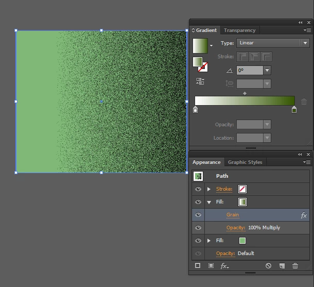Viewport: 314px width, 287px height.
Task: Hide the gradient Fill attribute
Action: coord(198,202)
